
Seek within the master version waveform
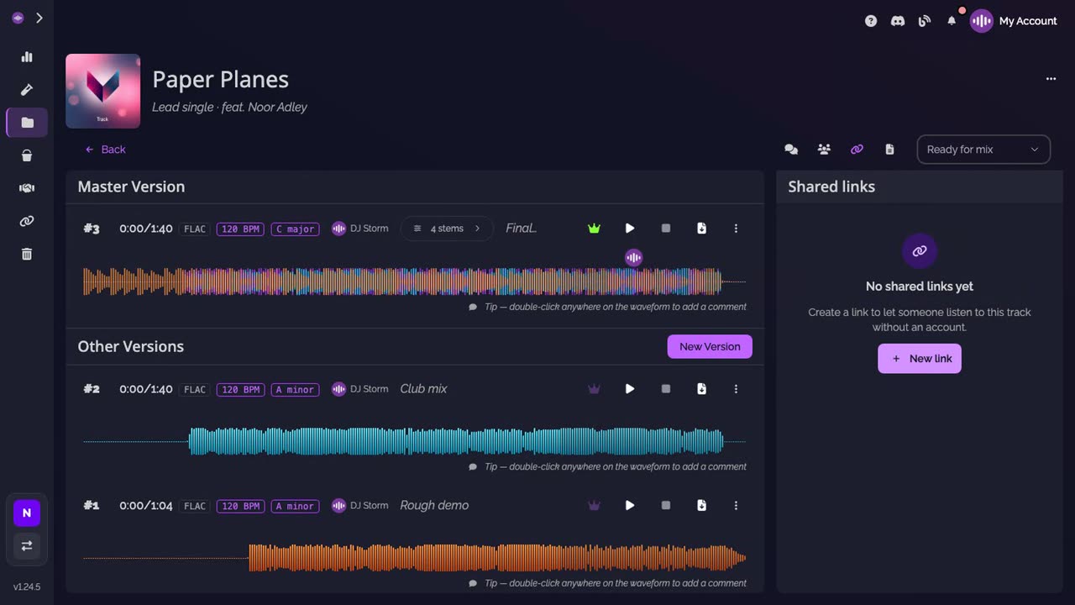click(414, 281)
